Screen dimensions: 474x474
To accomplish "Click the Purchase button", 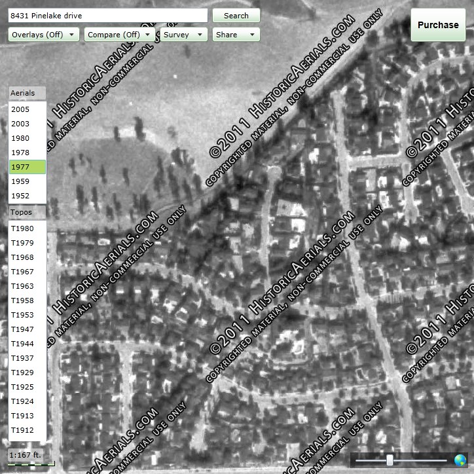I will (438, 25).
